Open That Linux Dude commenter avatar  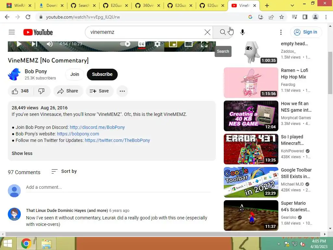tap(14, 214)
